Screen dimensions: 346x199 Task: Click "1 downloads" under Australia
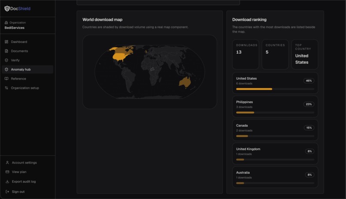(244, 178)
